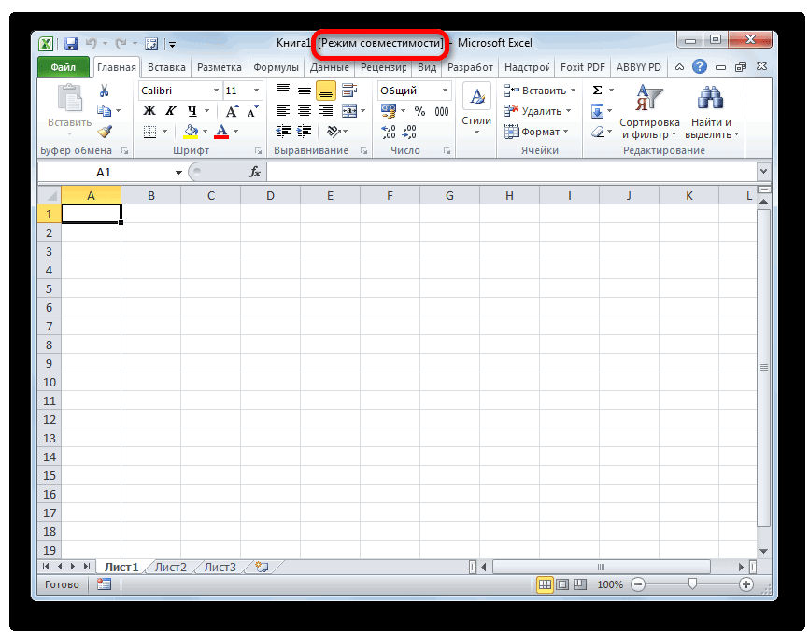Expand the Общий number format dropdown

(445, 91)
